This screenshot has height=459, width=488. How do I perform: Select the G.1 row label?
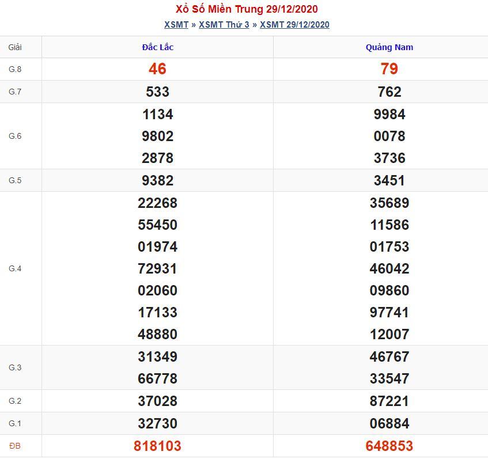click(x=15, y=423)
